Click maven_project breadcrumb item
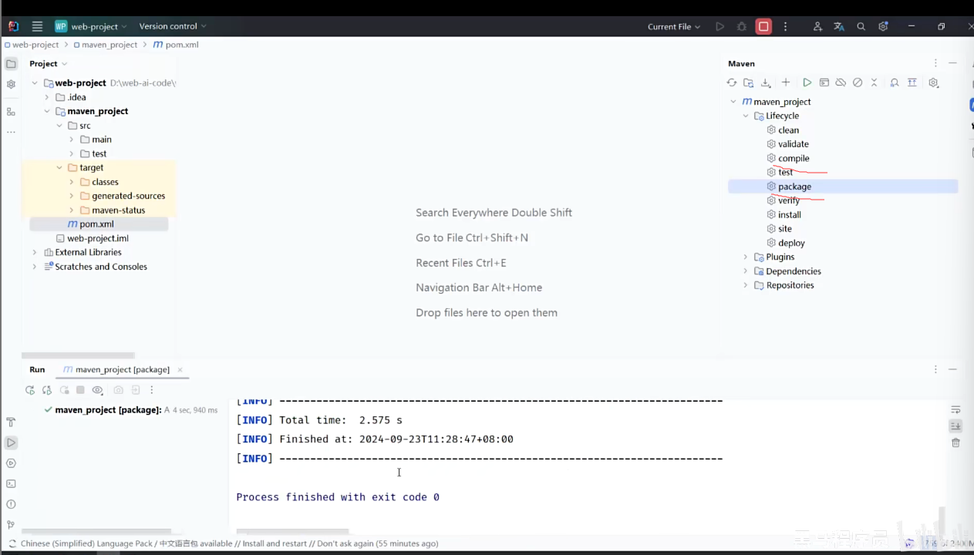The width and height of the screenshot is (974, 555). [106, 45]
